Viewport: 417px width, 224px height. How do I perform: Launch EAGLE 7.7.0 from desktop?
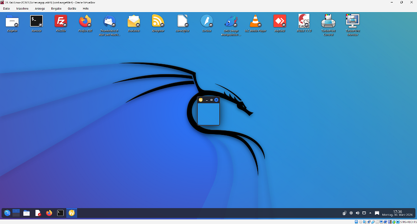[x=304, y=21]
